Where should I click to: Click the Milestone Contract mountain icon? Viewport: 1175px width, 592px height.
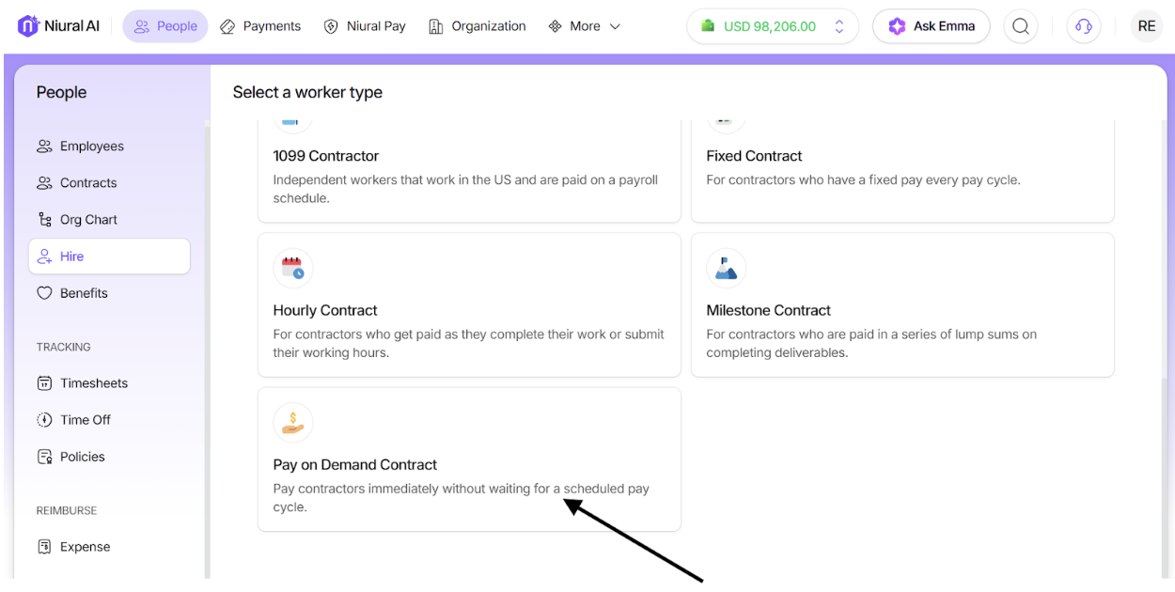pos(726,268)
